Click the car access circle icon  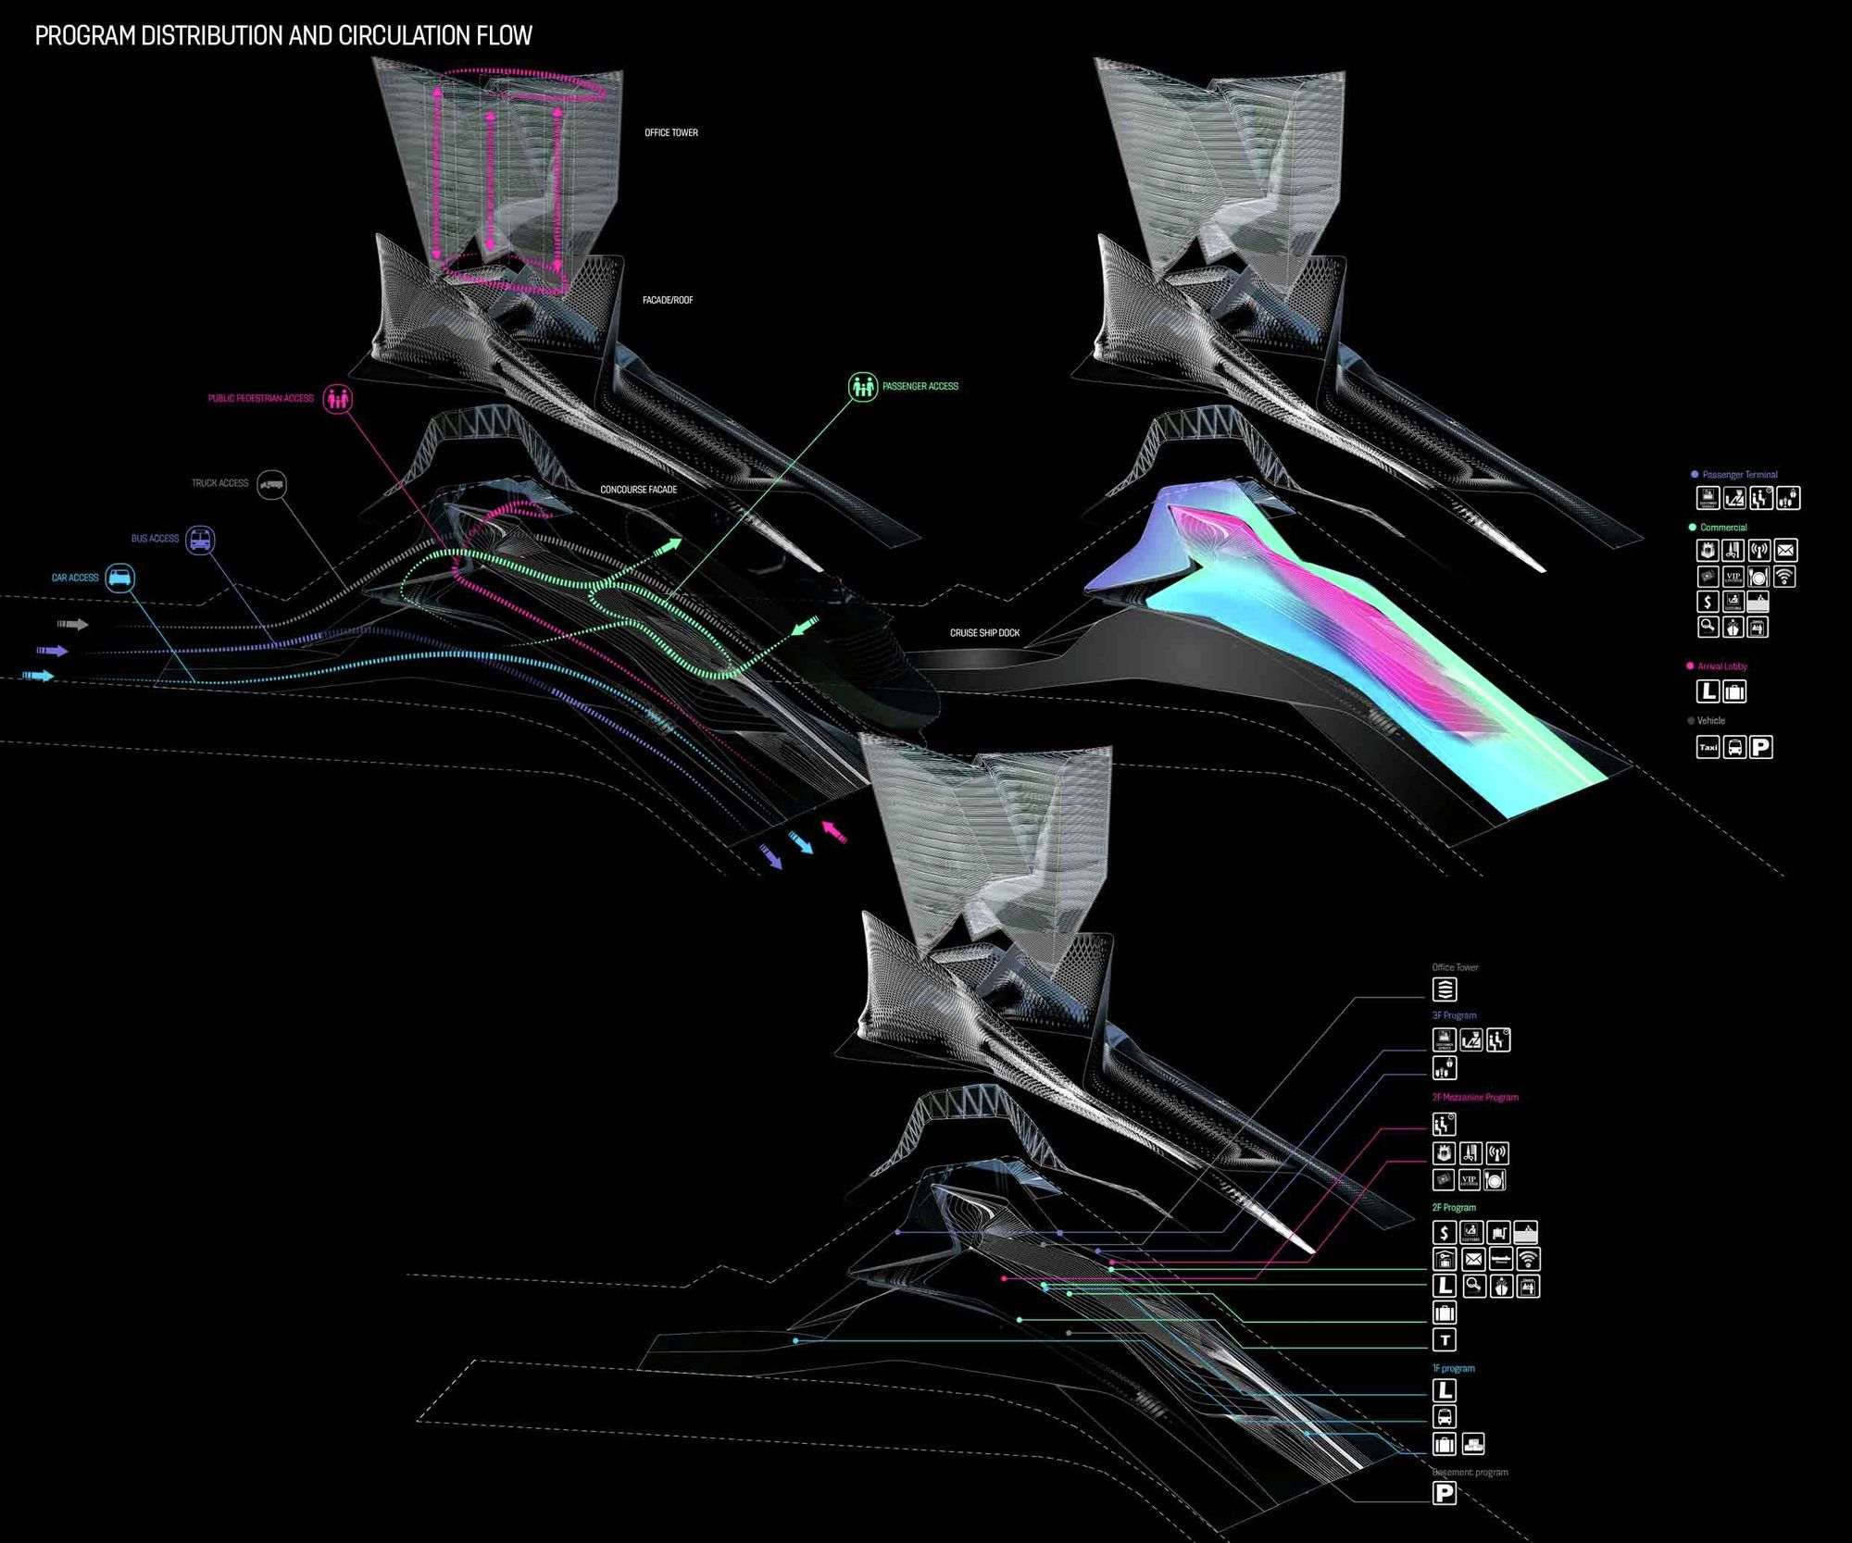click(119, 579)
